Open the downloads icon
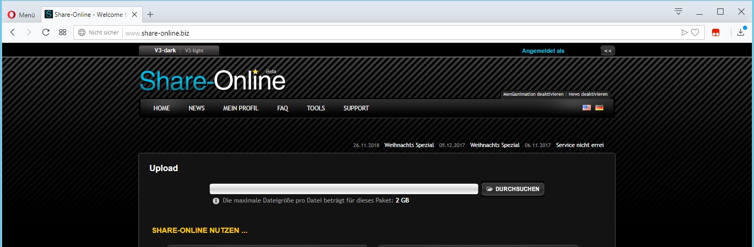754x247 pixels. point(741,32)
